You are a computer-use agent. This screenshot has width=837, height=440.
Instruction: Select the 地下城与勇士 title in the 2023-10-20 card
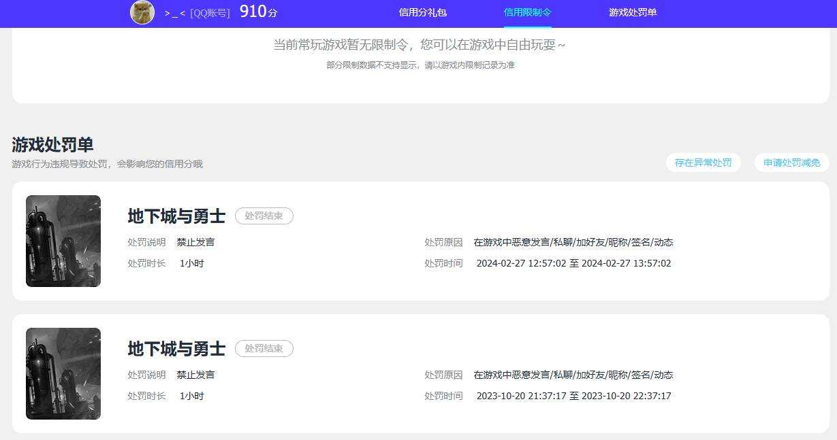[176, 348]
